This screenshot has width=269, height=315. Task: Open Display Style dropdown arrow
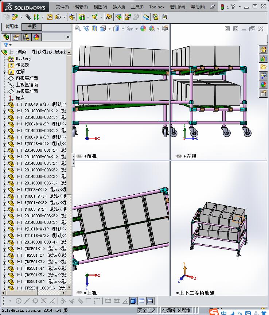coord(123,29)
